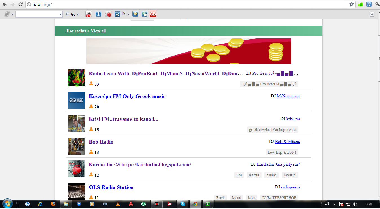The width and height of the screenshot is (380, 209).
Task: Bookmark this page with the star icon
Action: click(x=352, y=4)
